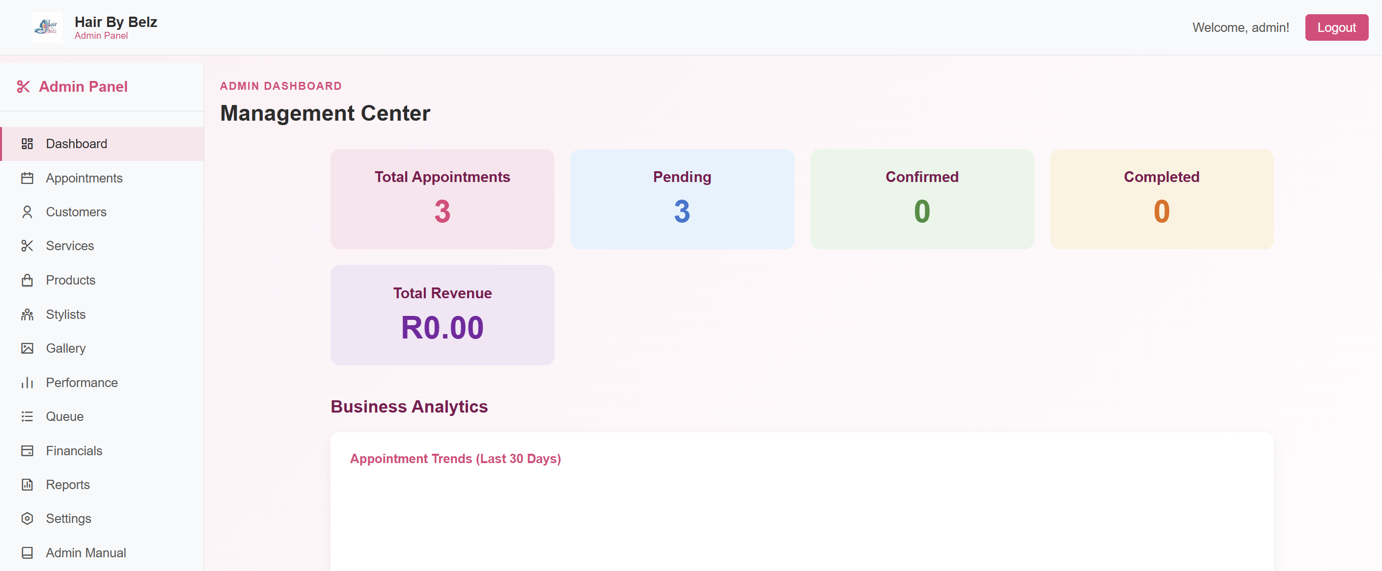Click the dashboard grid icon in sidebar
Viewport: 1382px width, 571px height.
pyautogui.click(x=28, y=144)
